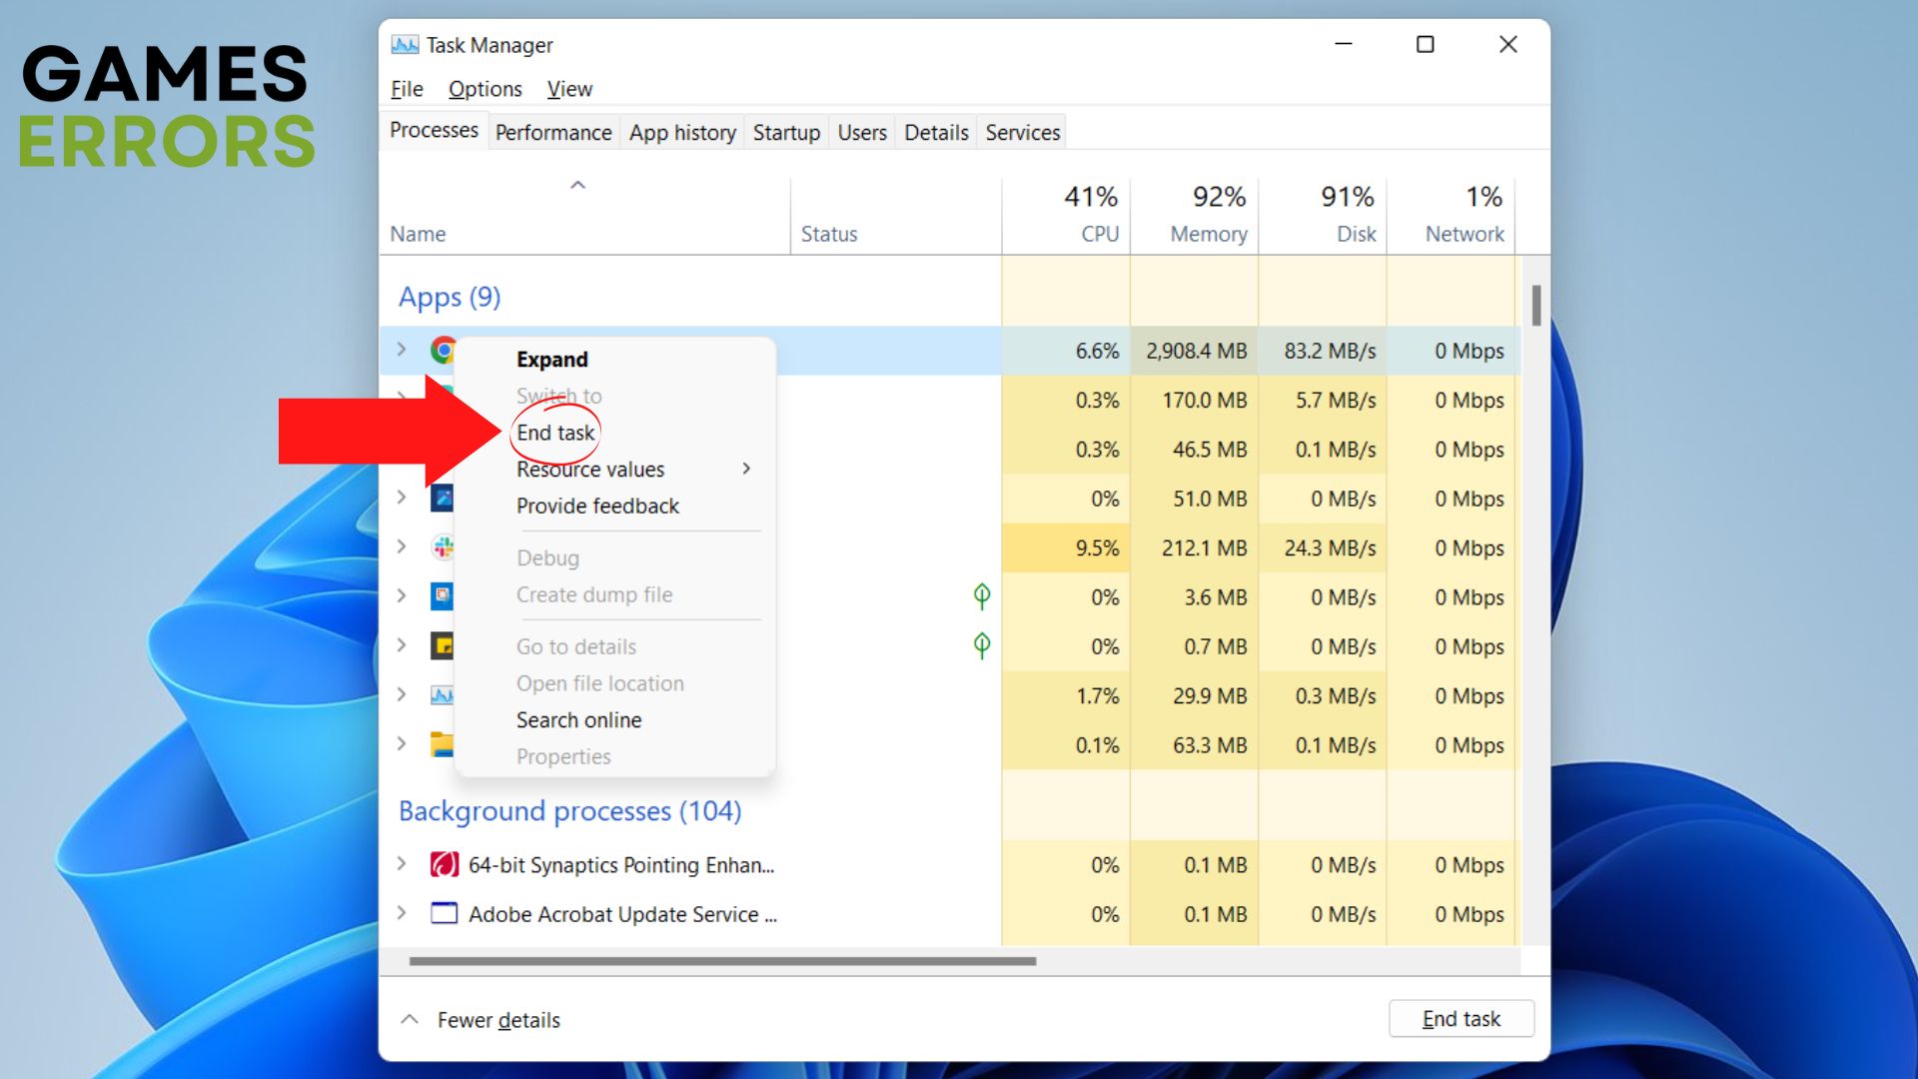The width and height of the screenshot is (1918, 1079).
Task: Click the Search online context option
Action: [x=577, y=719]
